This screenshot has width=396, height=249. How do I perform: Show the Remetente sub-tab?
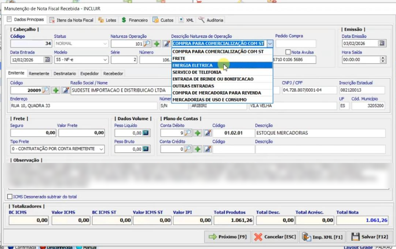tap(39, 73)
